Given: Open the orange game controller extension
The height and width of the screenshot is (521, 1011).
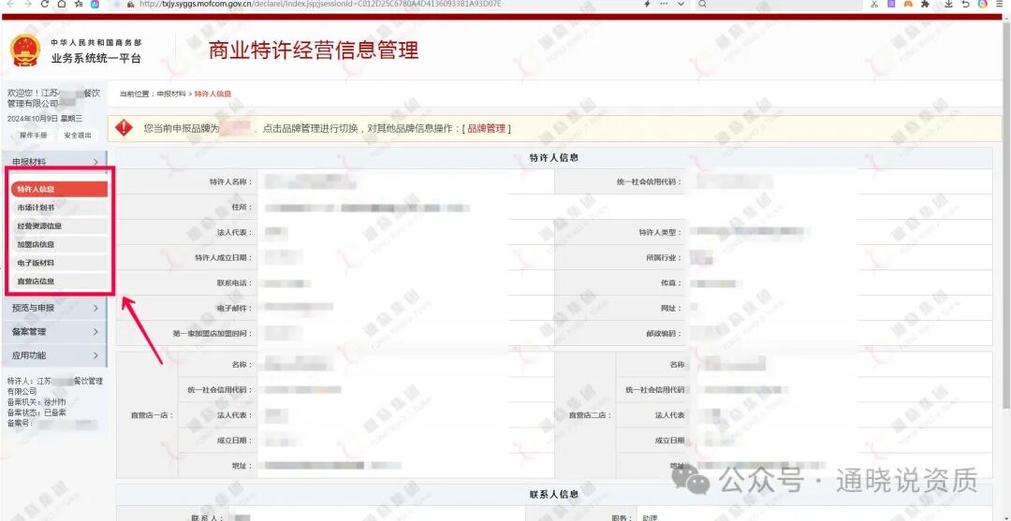Looking at the screenshot, I should (908, 4).
